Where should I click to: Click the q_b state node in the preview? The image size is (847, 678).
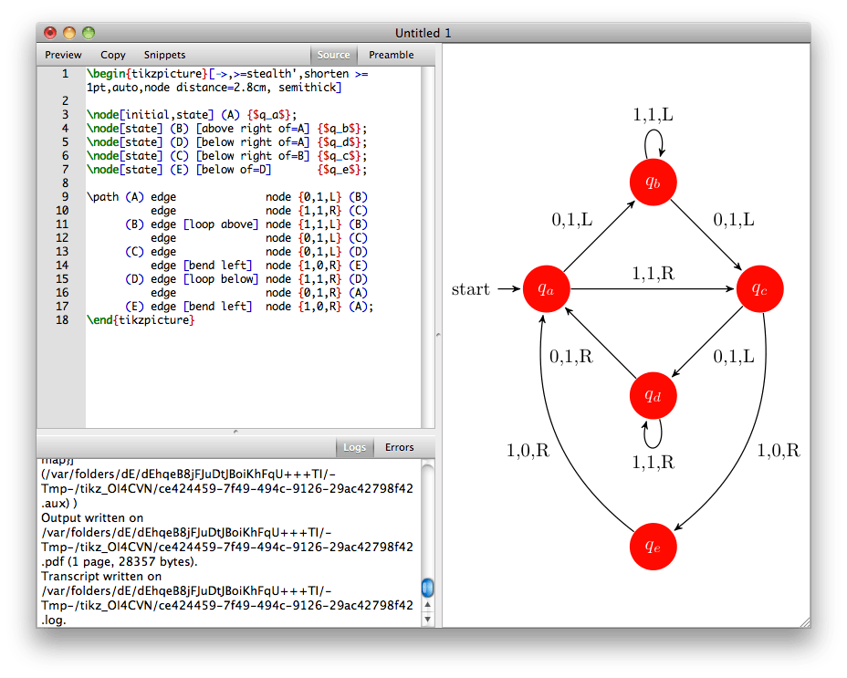click(654, 182)
